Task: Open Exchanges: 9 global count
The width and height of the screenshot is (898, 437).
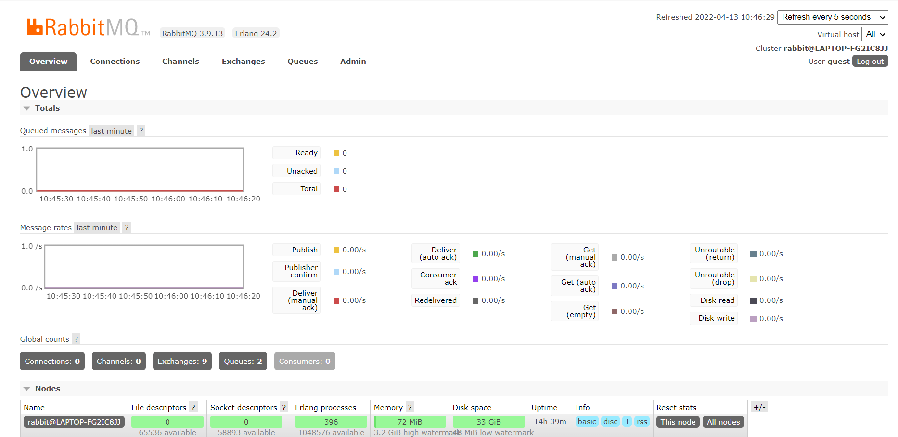Action: point(182,361)
